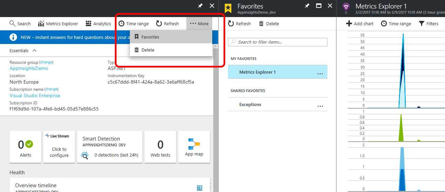Open the Web tests tile
Screen dimensions: 445x192
point(160,147)
